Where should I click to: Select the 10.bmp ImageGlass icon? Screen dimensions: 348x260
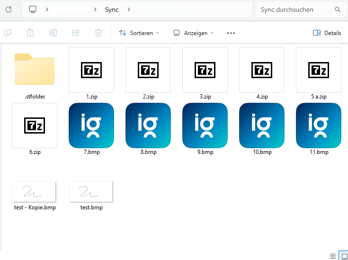click(x=262, y=126)
